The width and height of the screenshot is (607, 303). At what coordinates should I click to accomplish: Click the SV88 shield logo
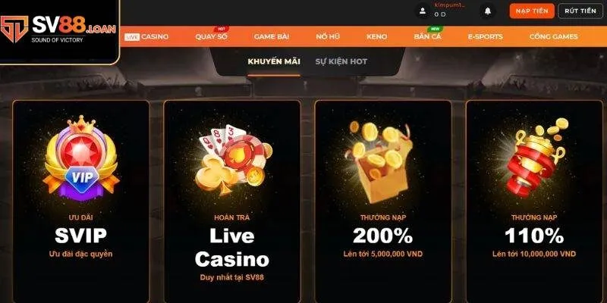tap(14, 29)
